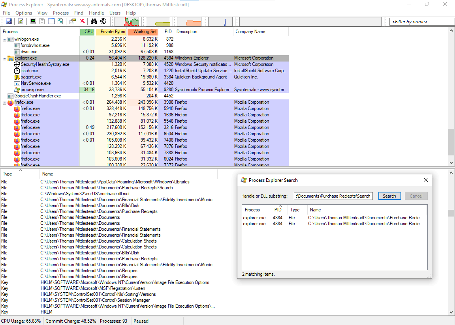The image size is (455, 325).
Task: Select the Purchase Reciepts\Search handle row
Action: (109, 188)
